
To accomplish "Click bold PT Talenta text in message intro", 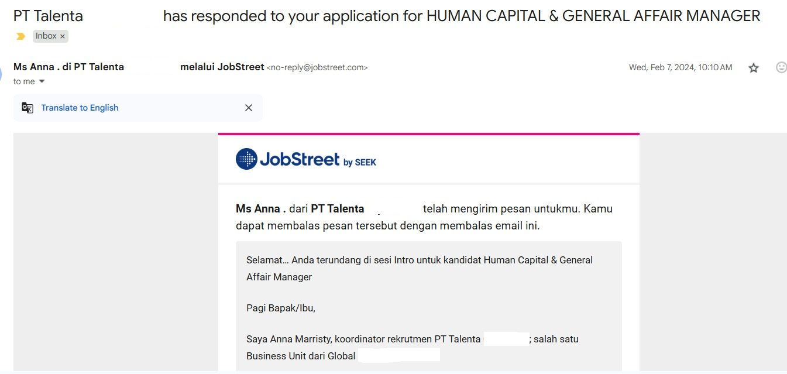I will pyautogui.click(x=338, y=208).
